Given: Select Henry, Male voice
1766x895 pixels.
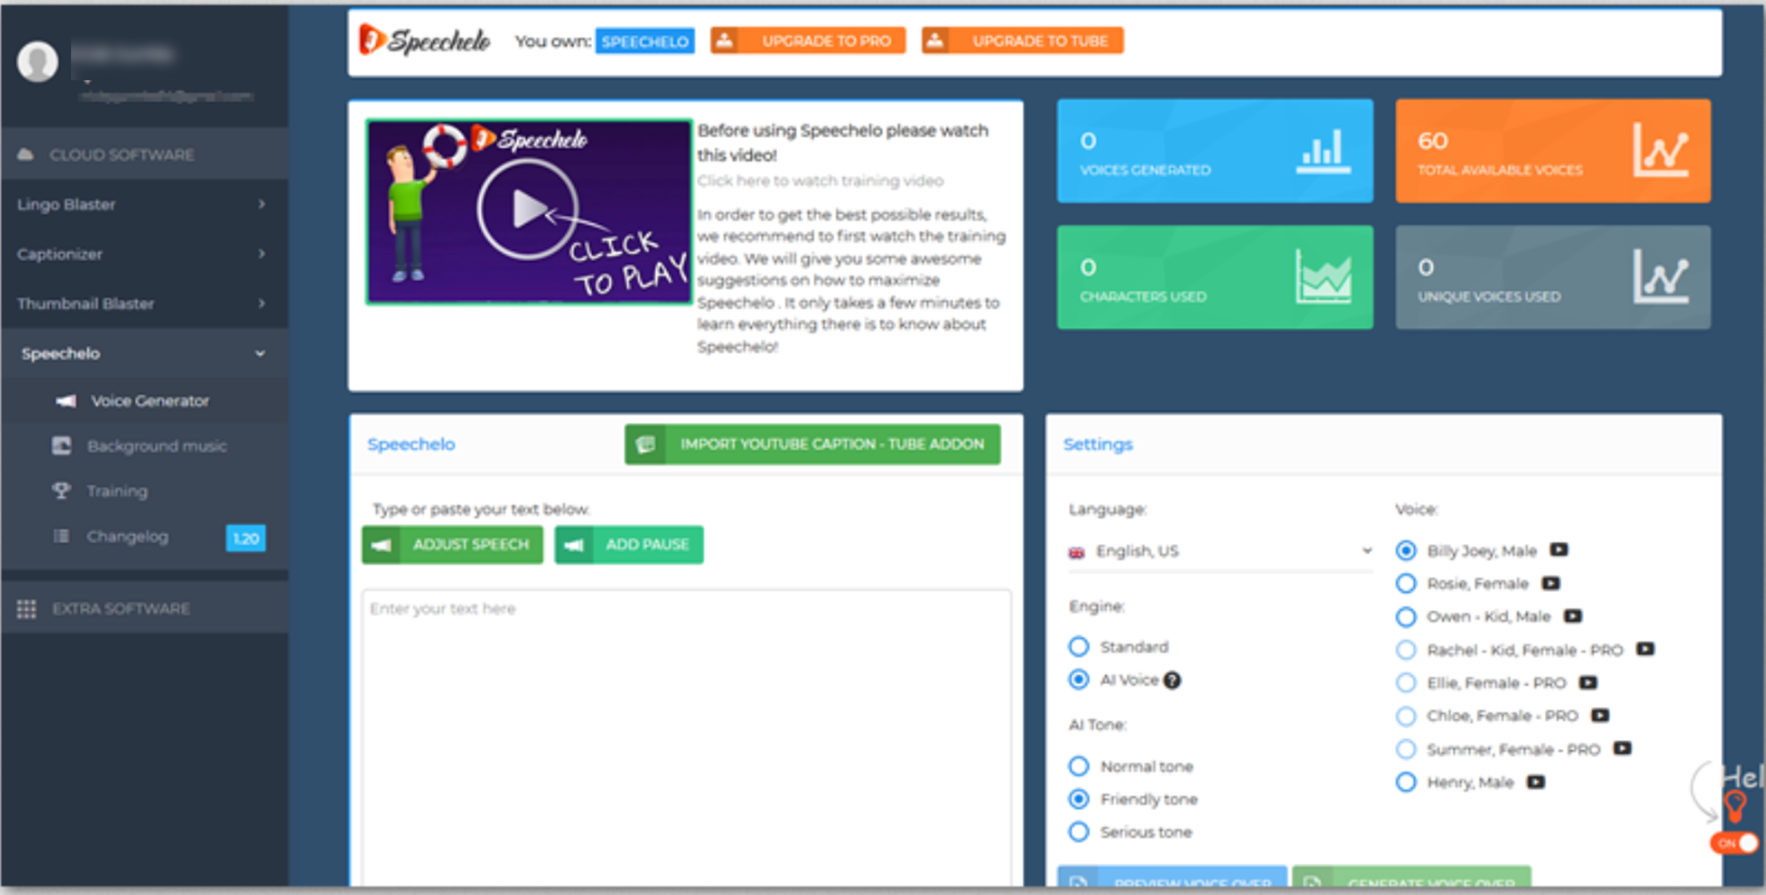Looking at the screenshot, I should click(x=1406, y=782).
